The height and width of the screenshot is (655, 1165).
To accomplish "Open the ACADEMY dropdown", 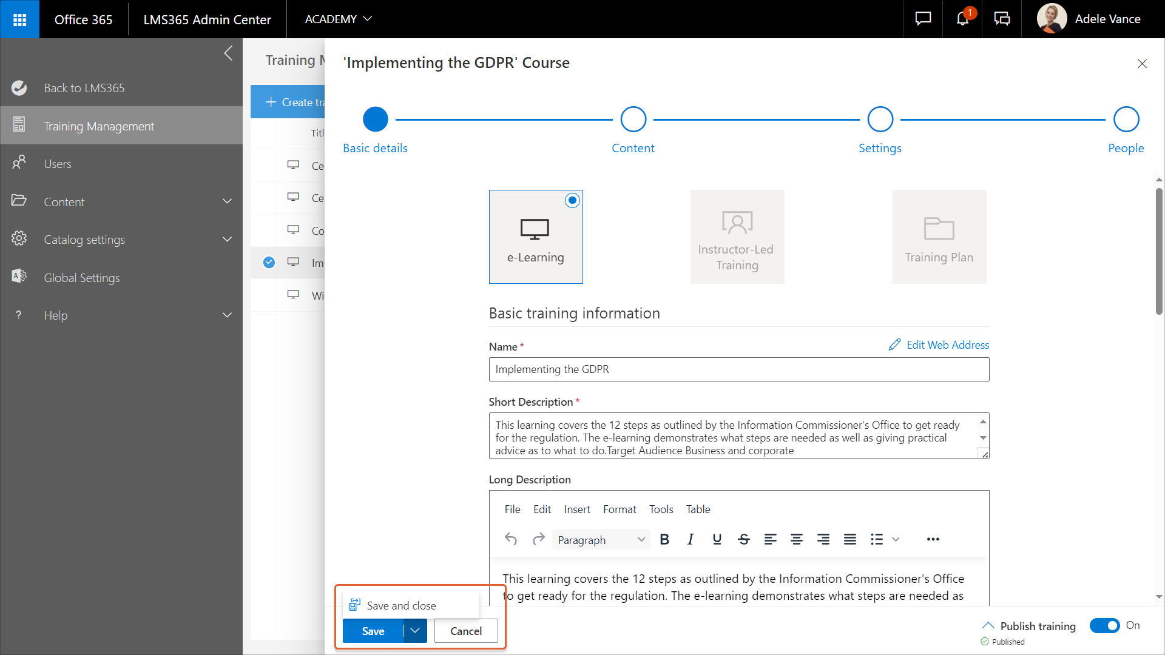I will coord(338,19).
